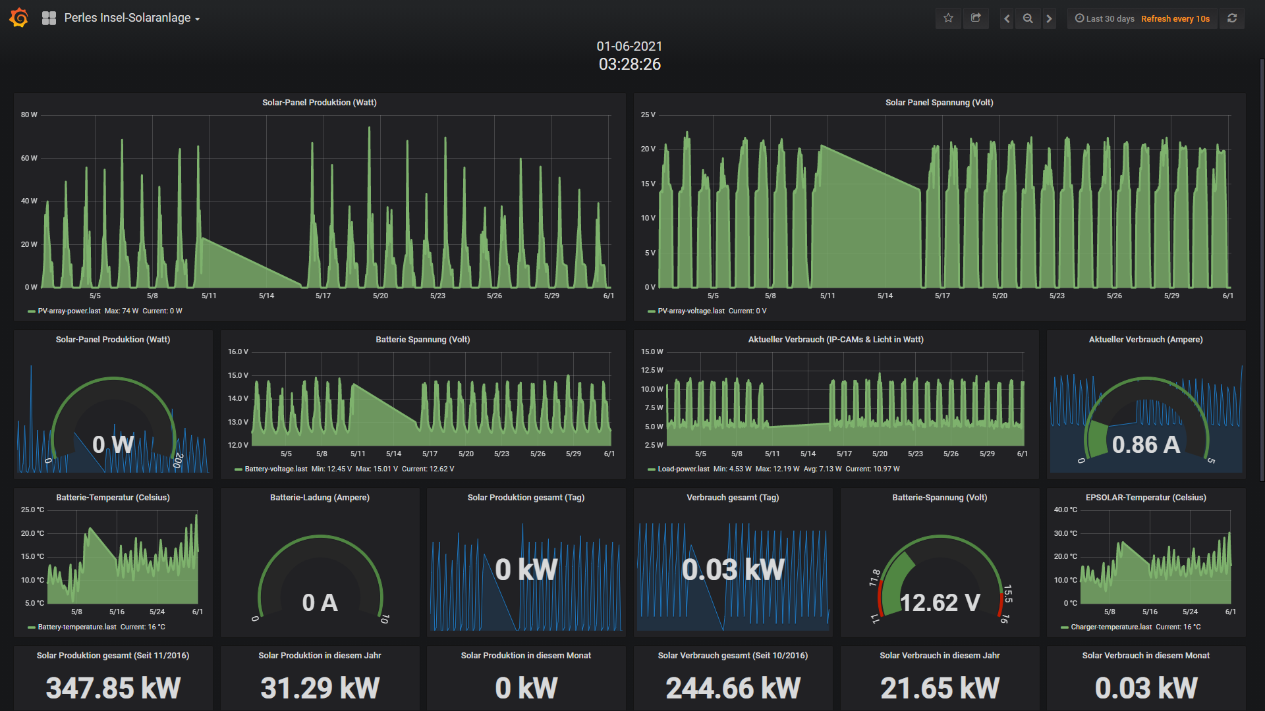Toggle PV-array-voltage.last legend series
Screen dimensions: 1265x711
tap(690, 311)
